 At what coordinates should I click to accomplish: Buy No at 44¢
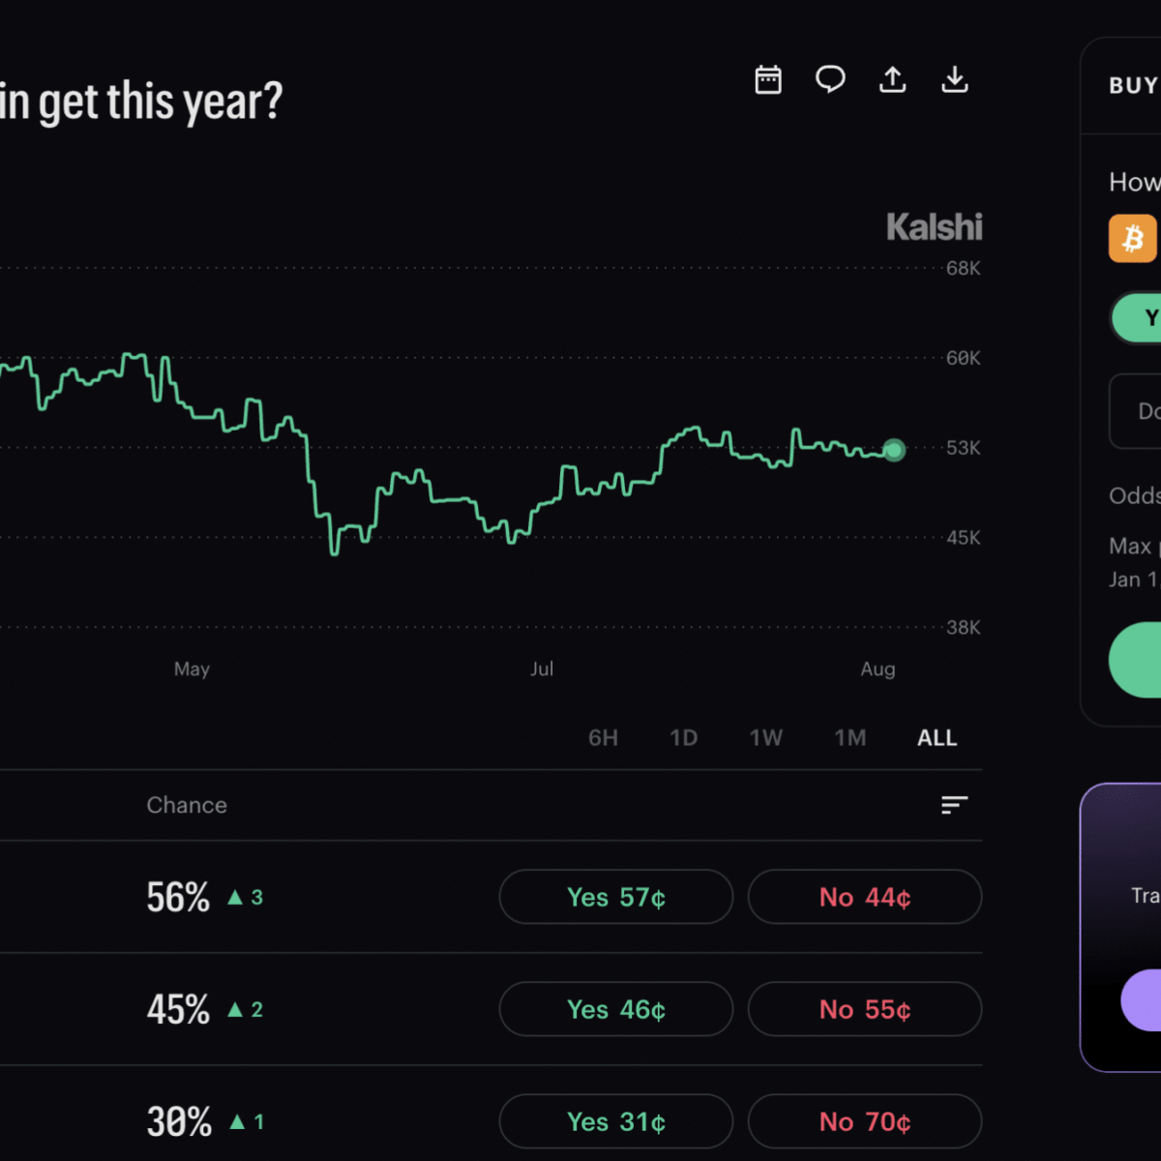(865, 897)
